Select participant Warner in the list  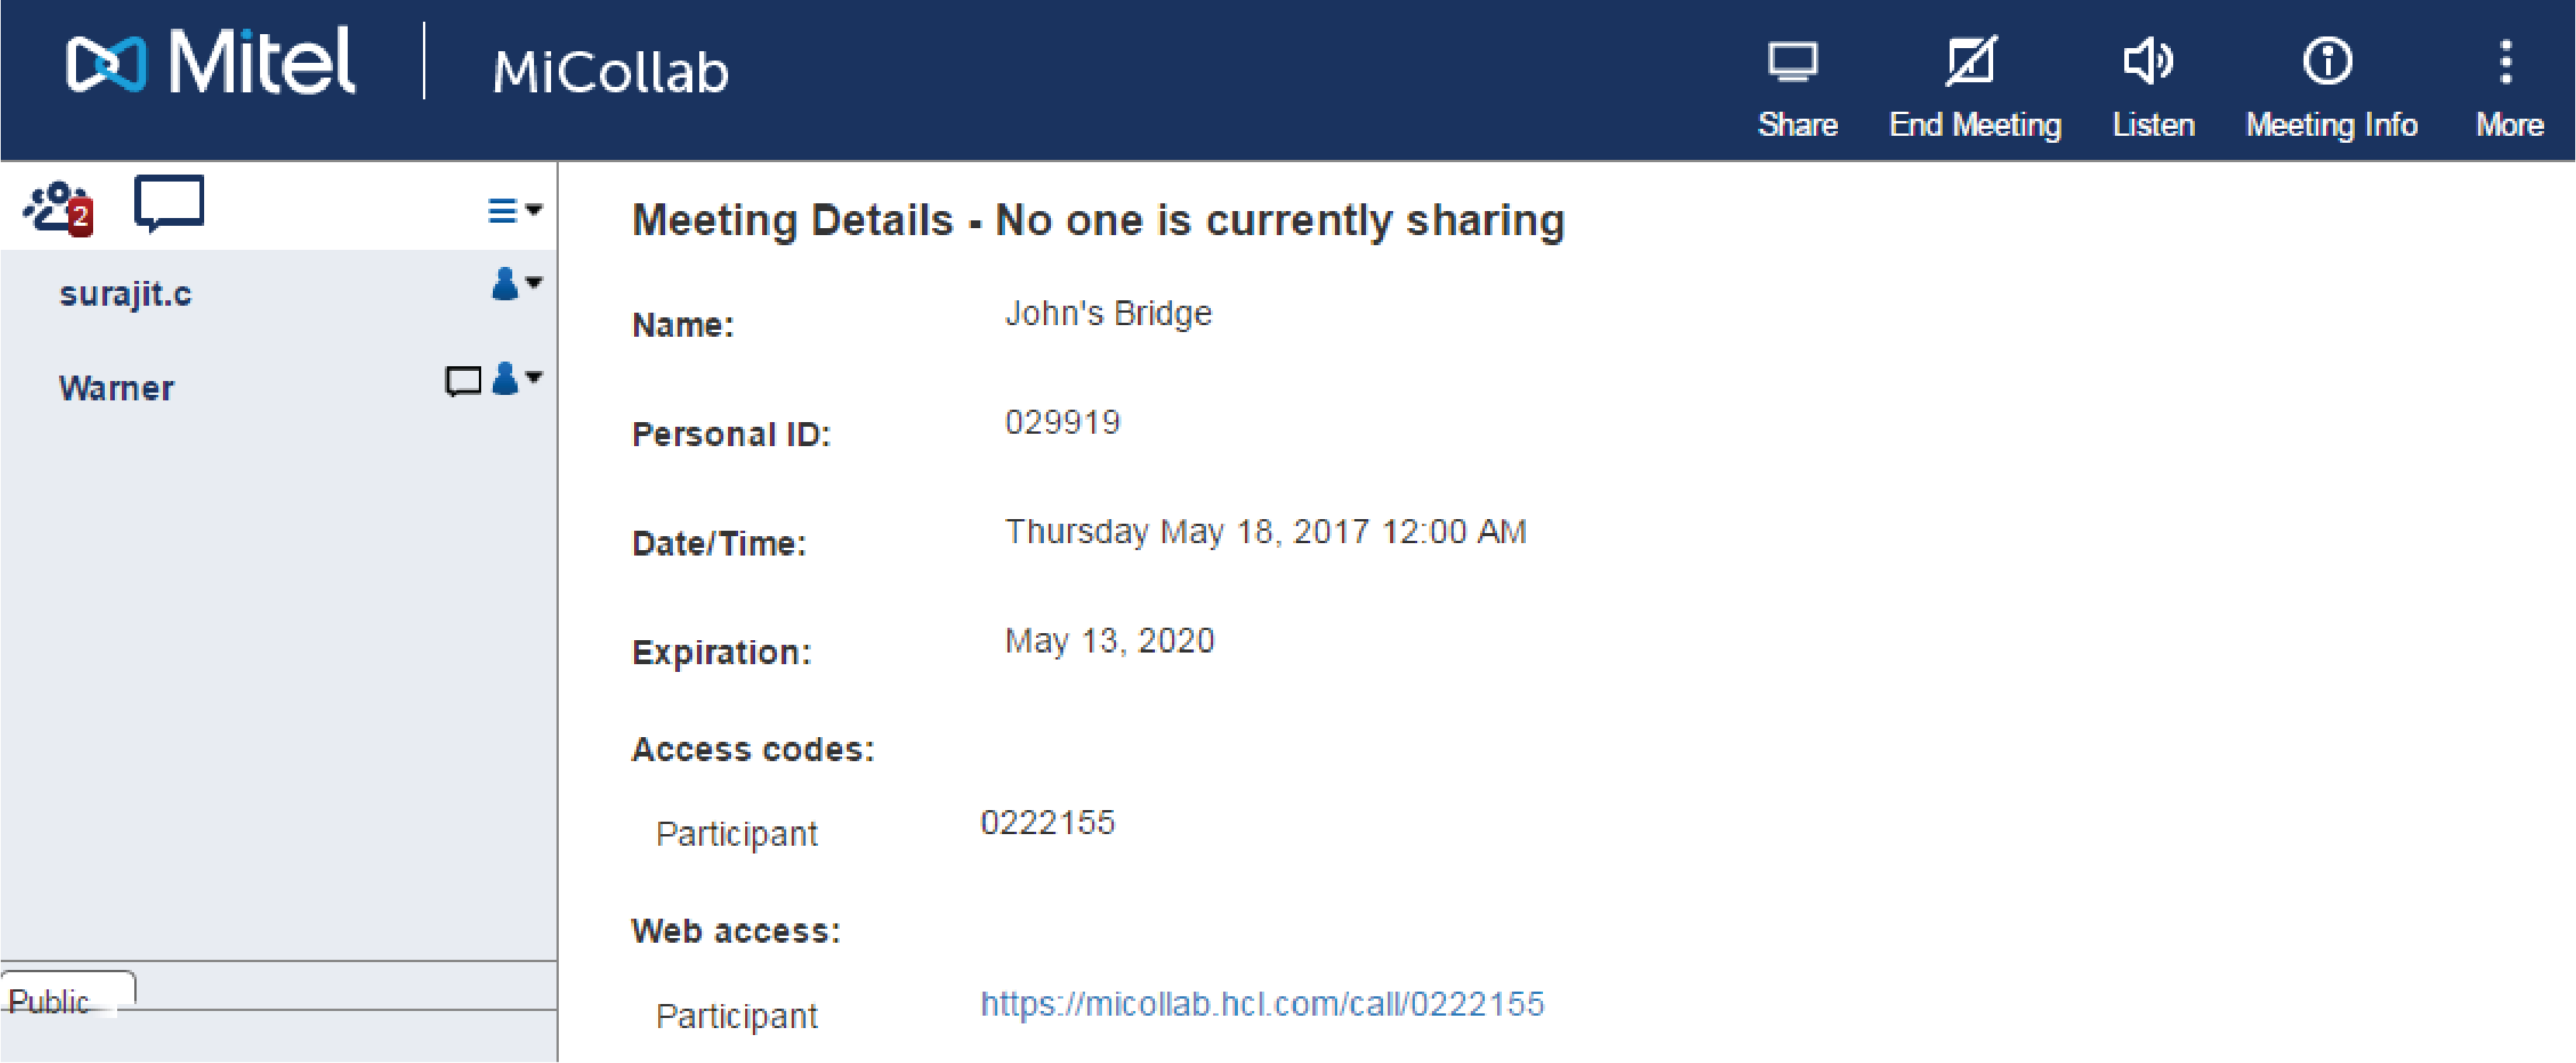(116, 388)
